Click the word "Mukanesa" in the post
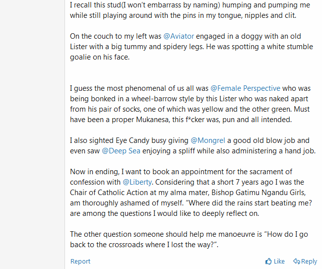 tap(152, 120)
